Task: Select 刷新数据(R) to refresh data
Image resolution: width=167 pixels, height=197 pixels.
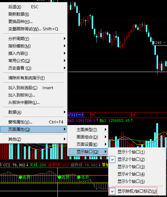Action: click(34, 14)
